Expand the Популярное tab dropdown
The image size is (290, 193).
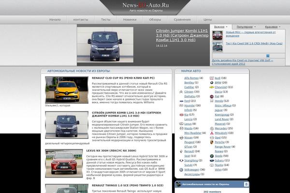(255, 27)
